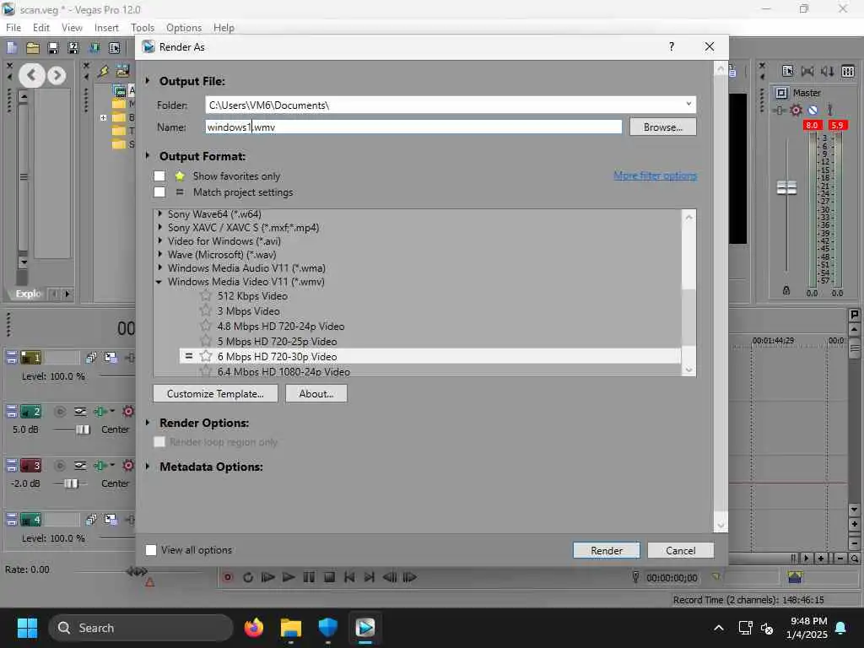Viewport: 864px width, 648px height.
Task: Click the Master bus mute circle icon
Action: pos(813,111)
